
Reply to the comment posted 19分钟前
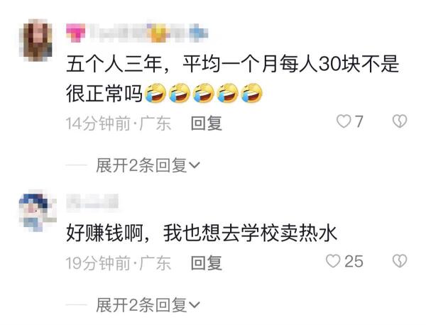pyautogui.click(x=206, y=263)
